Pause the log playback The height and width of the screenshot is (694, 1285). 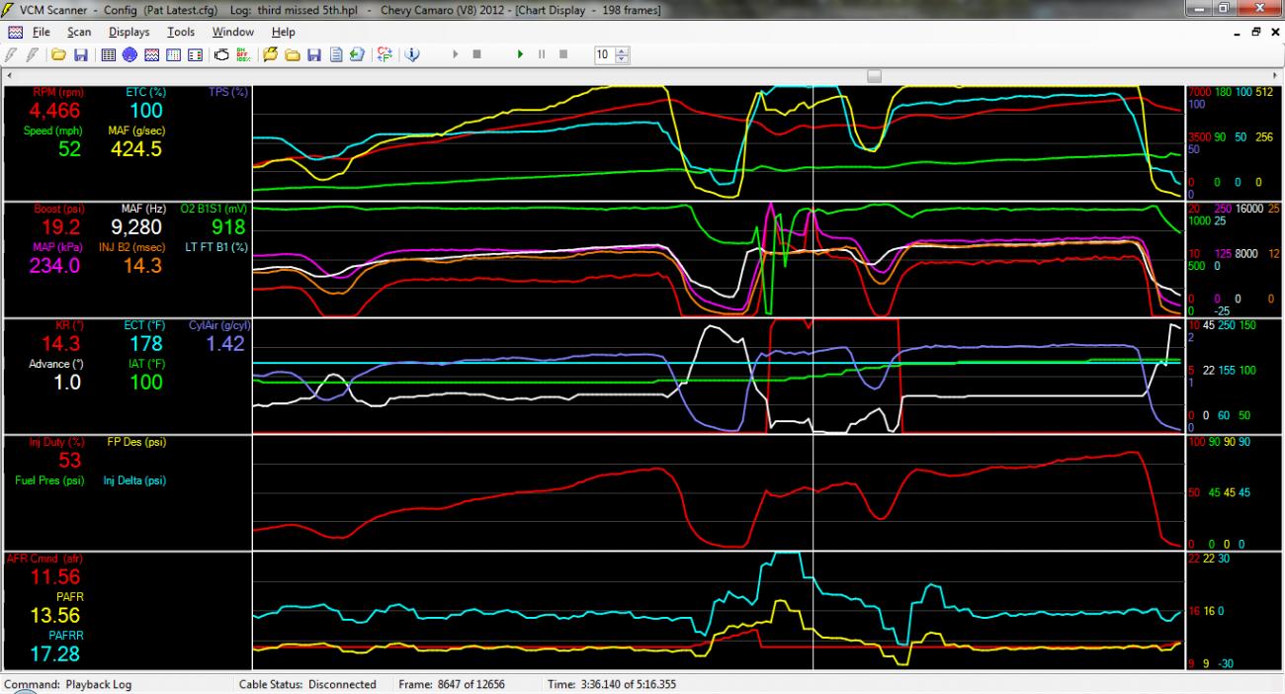click(542, 54)
